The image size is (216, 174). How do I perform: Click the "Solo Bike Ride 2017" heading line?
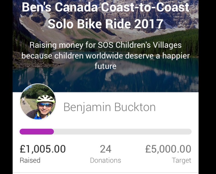point(105,24)
